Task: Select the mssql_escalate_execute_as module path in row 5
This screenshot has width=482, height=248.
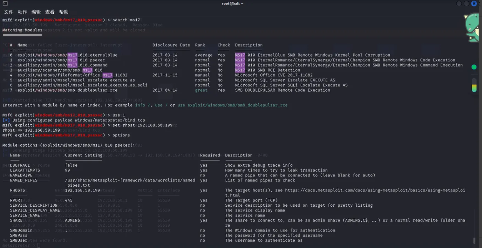Action: click(76, 80)
